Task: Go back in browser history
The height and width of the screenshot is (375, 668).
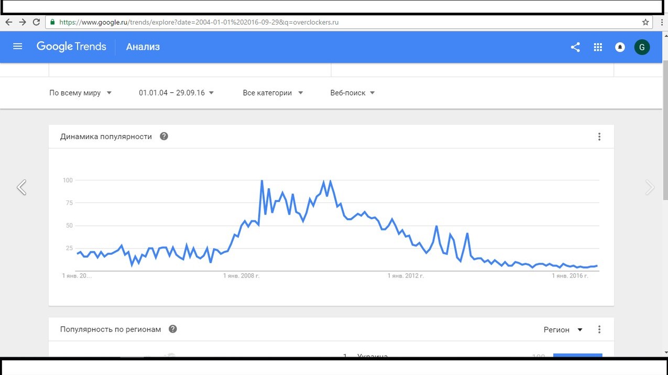Action: [8, 23]
